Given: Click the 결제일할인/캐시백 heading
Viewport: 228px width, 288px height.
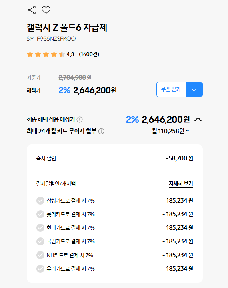Looking at the screenshot, I should pos(56,184).
